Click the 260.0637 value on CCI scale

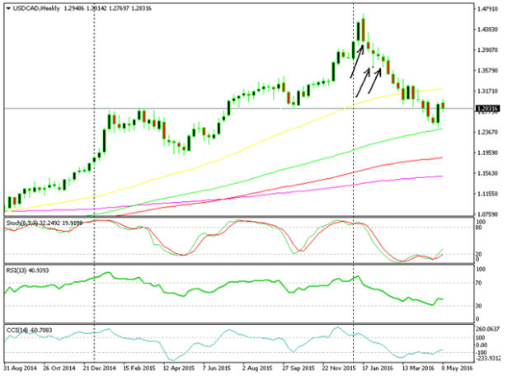[488, 329]
